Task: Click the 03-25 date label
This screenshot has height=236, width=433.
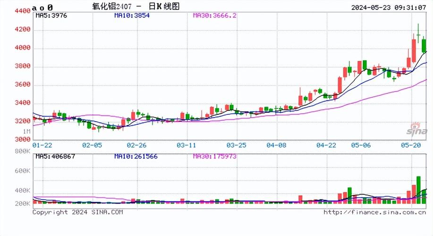Action: 237,145
